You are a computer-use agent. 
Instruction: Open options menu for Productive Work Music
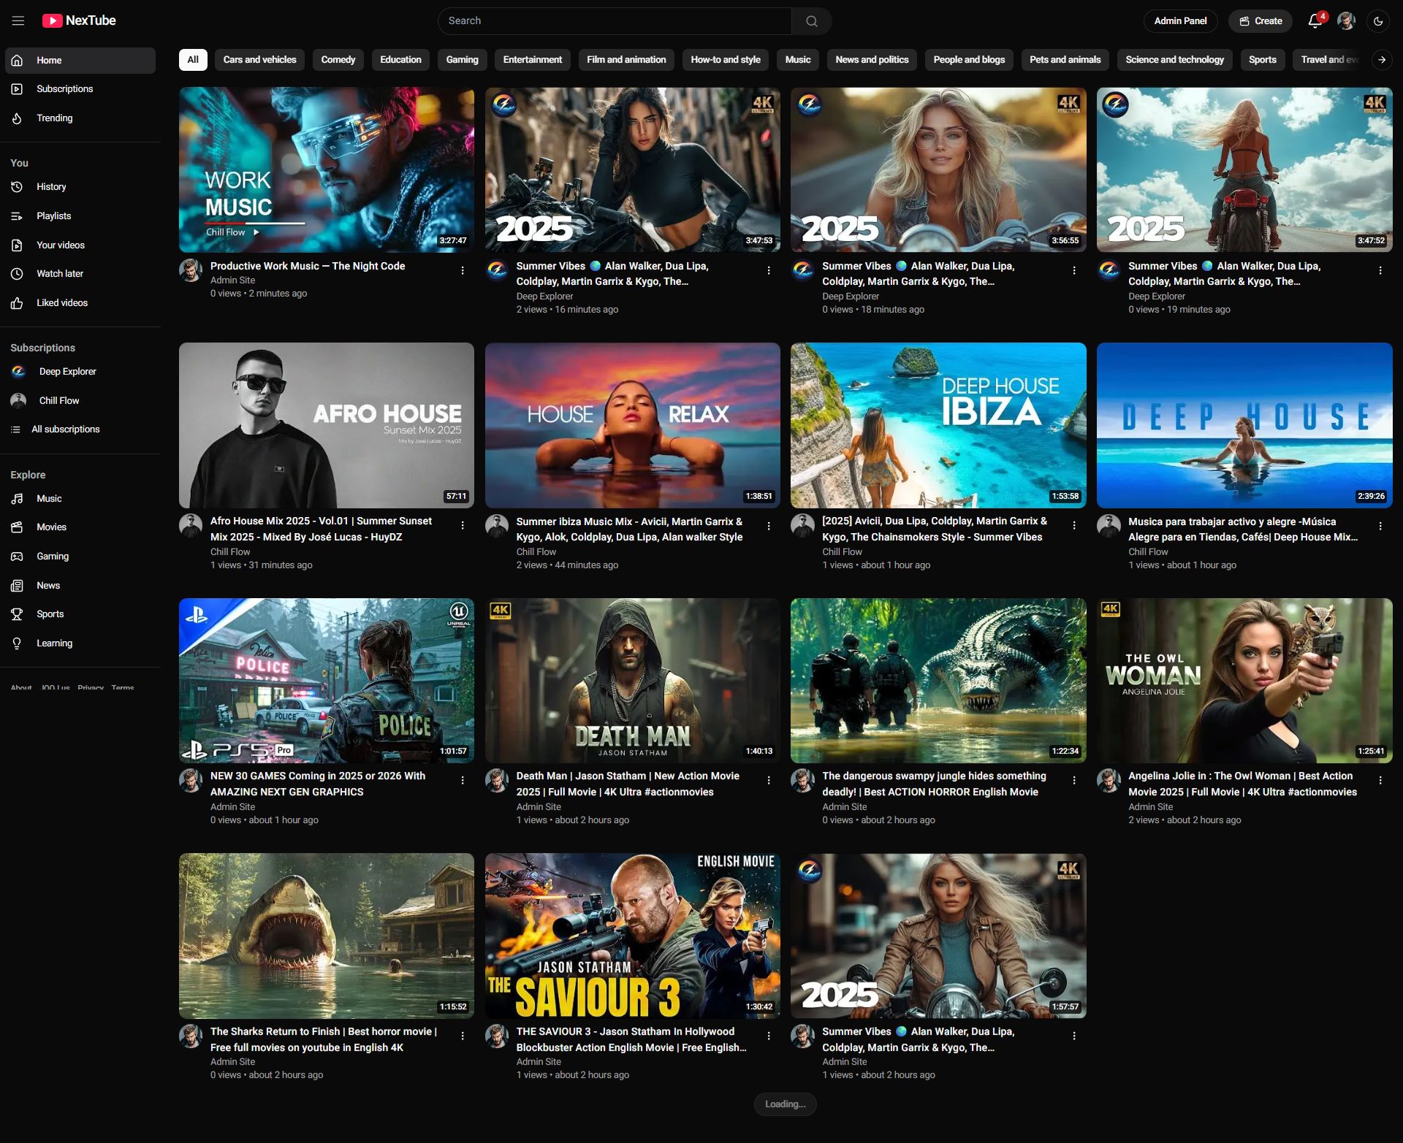tap(463, 270)
